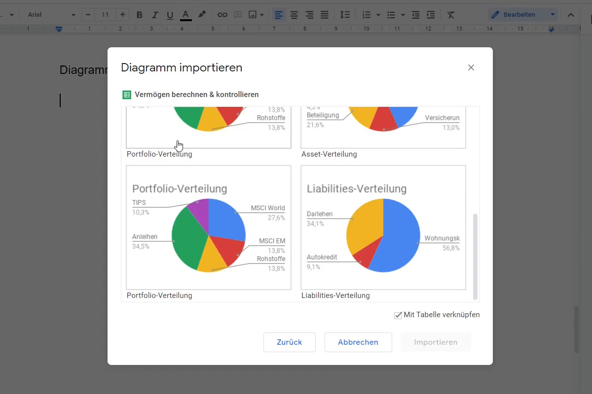Underline the selected text

pyautogui.click(x=170, y=15)
